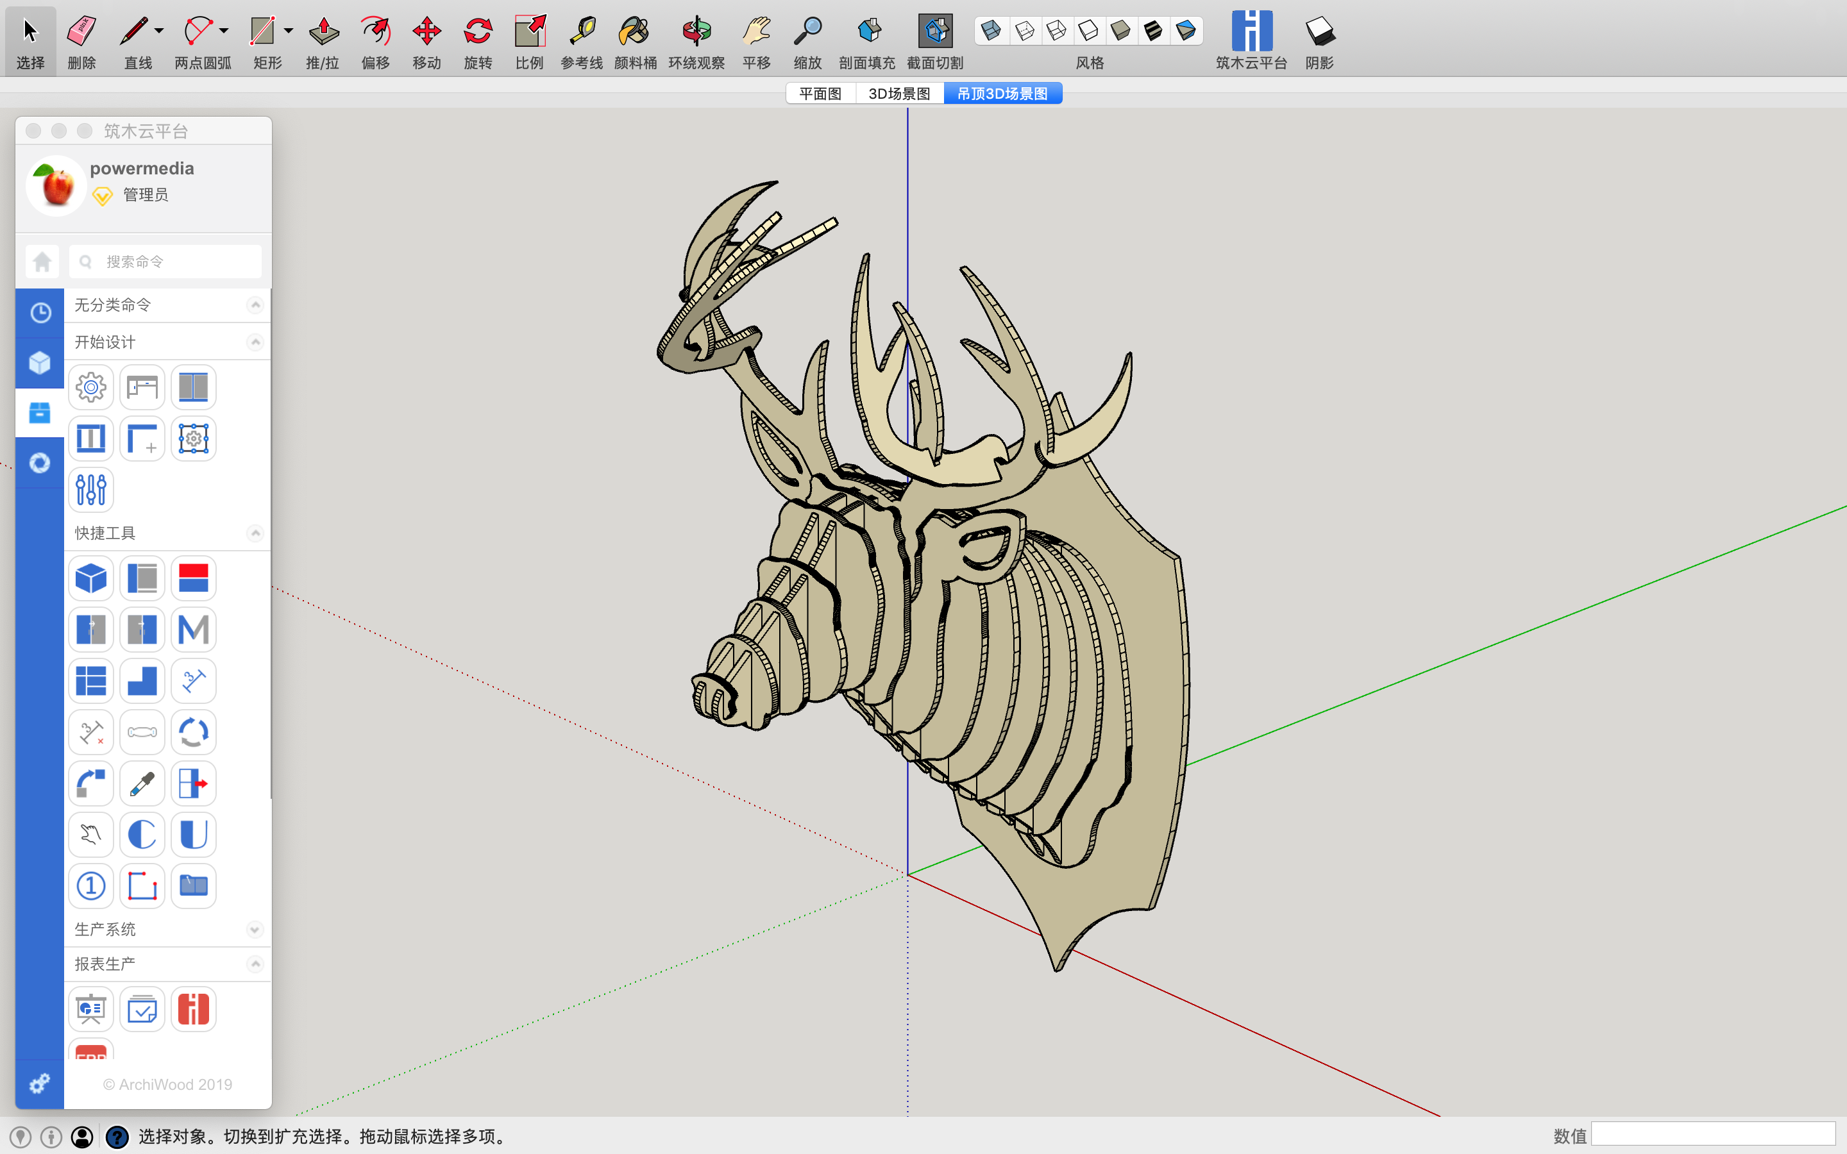This screenshot has height=1154, width=1847.
Task: Click the presentation board icon in 报表生产
Action: pyautogui.click(x=91, y=1009)
